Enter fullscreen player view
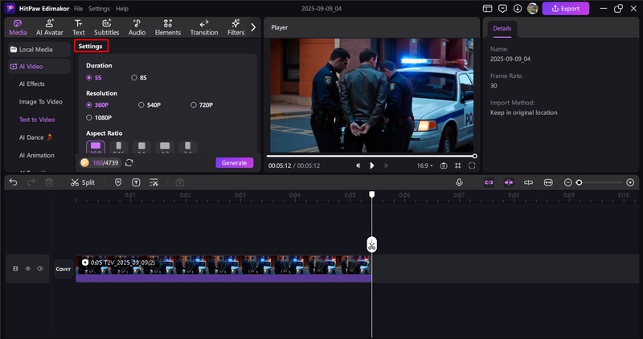The width and height of the screenshot is (643, 339). tap(472, 165)
